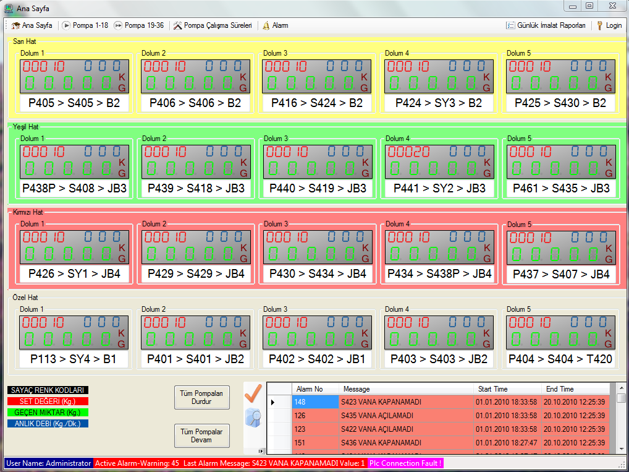Click pump label P416 > S424 > B2
Viewport: 629px width, 472px height.
[x=317, y=103]
